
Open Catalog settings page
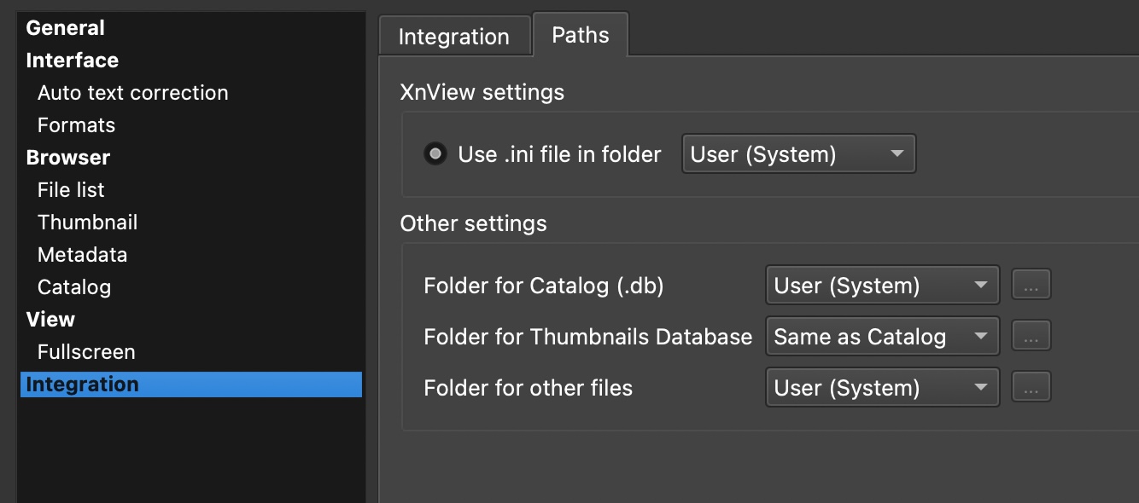[x=74, y=287]
